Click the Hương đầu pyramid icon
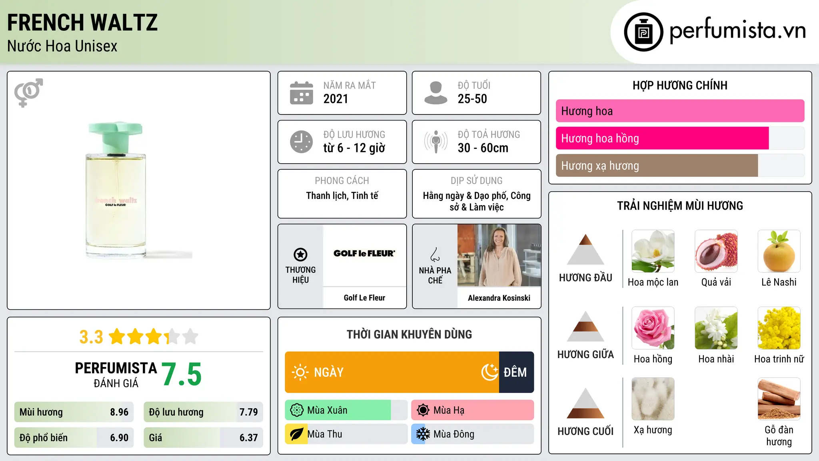The width and height of the screenshot is (819, 461). pos(585,249)
